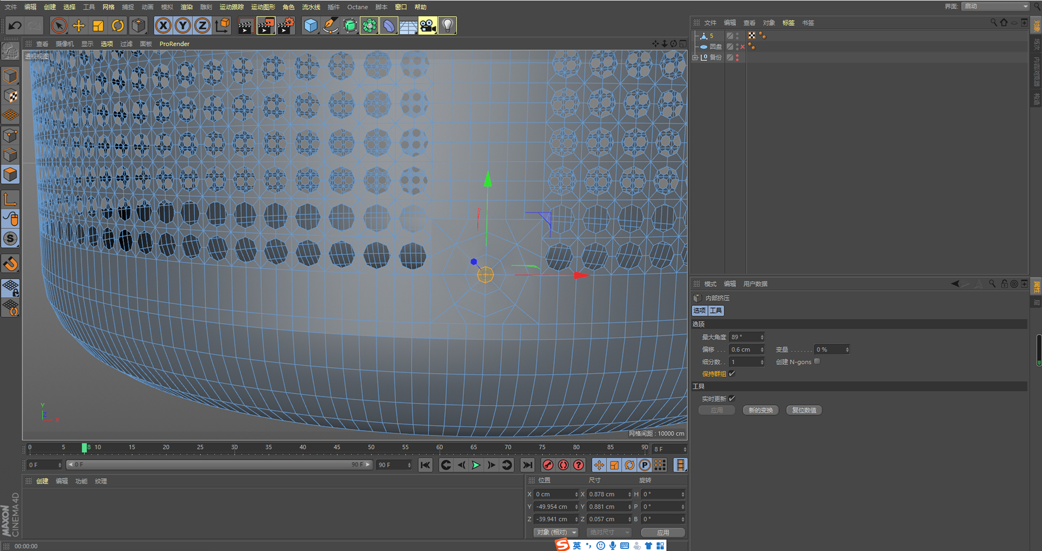This screenshot has width=1042, height=551.
Task: Click the Camera object icon
Action: click(x=428, y=25)
